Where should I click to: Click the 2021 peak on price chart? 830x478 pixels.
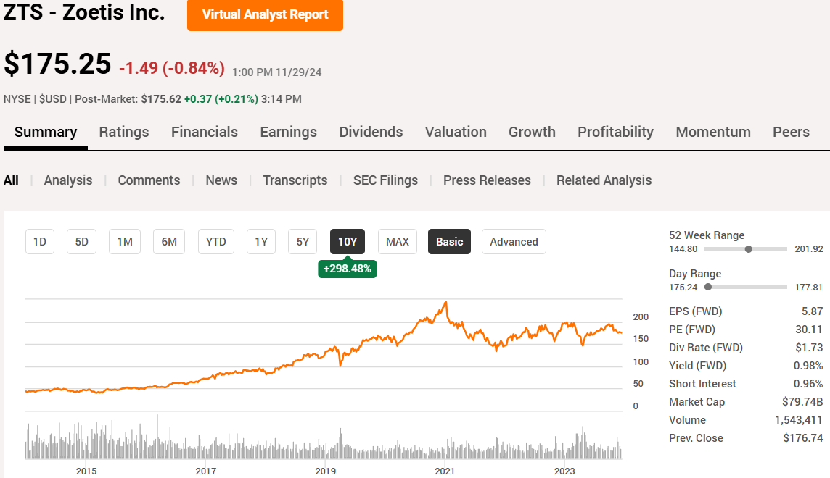446,303
